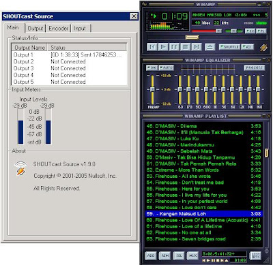Switch to the Encoder tab
Viewport: 273px width, 265px height.
pyautogui.click(x=59, y=29)
